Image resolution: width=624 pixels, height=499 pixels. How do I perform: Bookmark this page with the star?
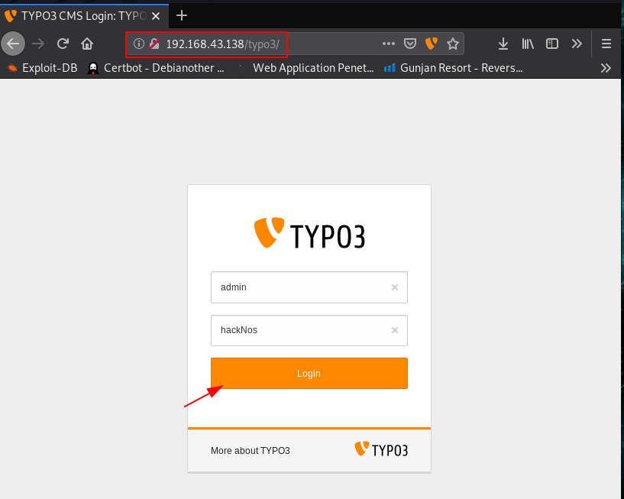[453, 44]
